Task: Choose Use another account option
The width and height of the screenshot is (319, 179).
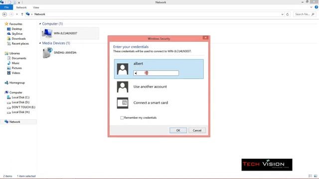Action: [150, 87]
